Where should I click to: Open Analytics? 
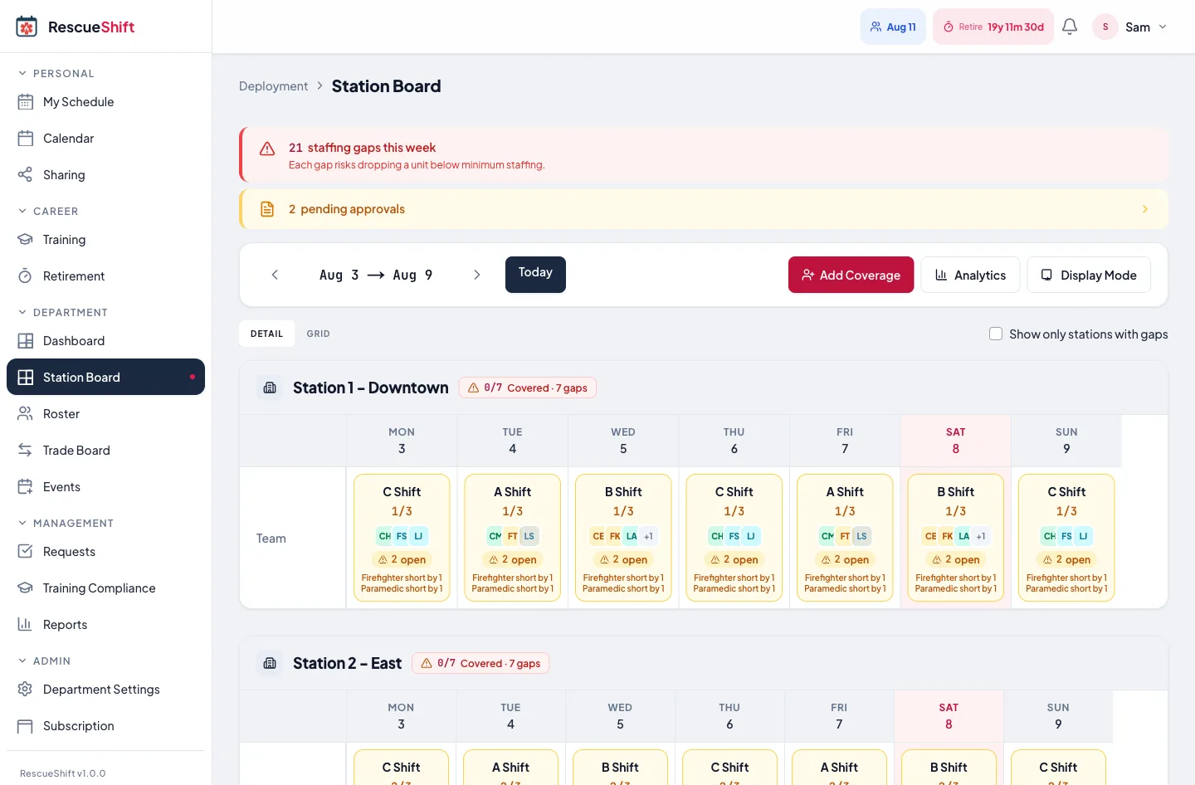(x=970, y=275)
